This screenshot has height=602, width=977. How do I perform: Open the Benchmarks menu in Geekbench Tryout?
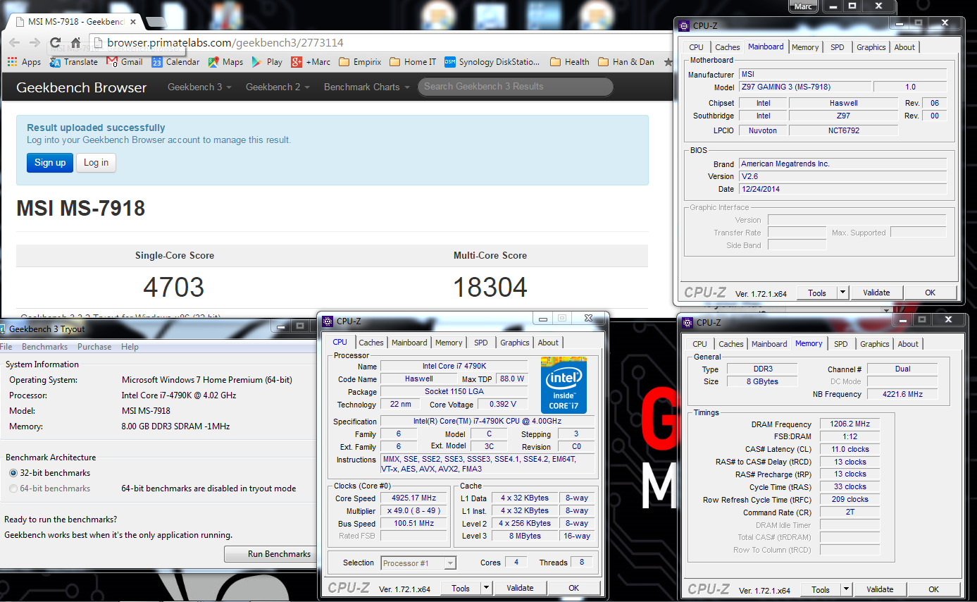pyautogui.click(x=44, y=347)
